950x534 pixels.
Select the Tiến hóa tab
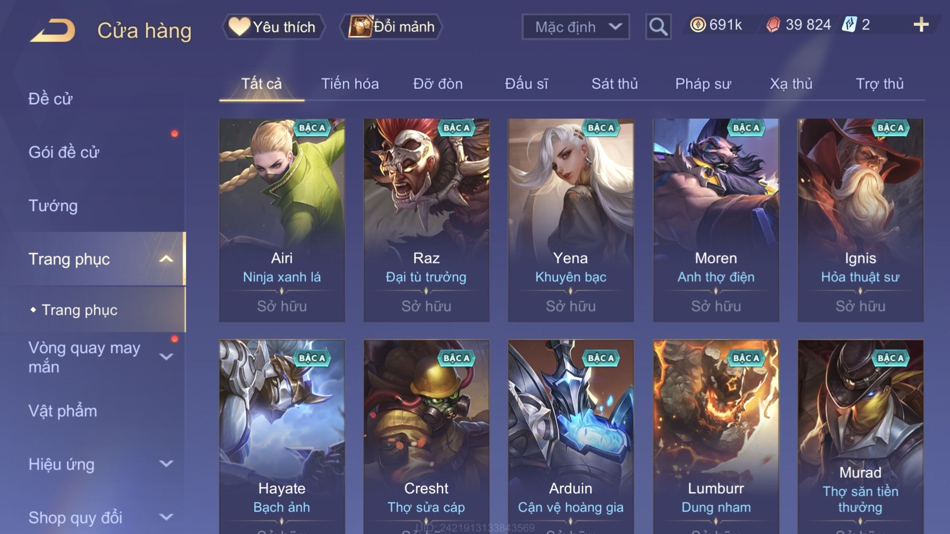tap(350, 84)
